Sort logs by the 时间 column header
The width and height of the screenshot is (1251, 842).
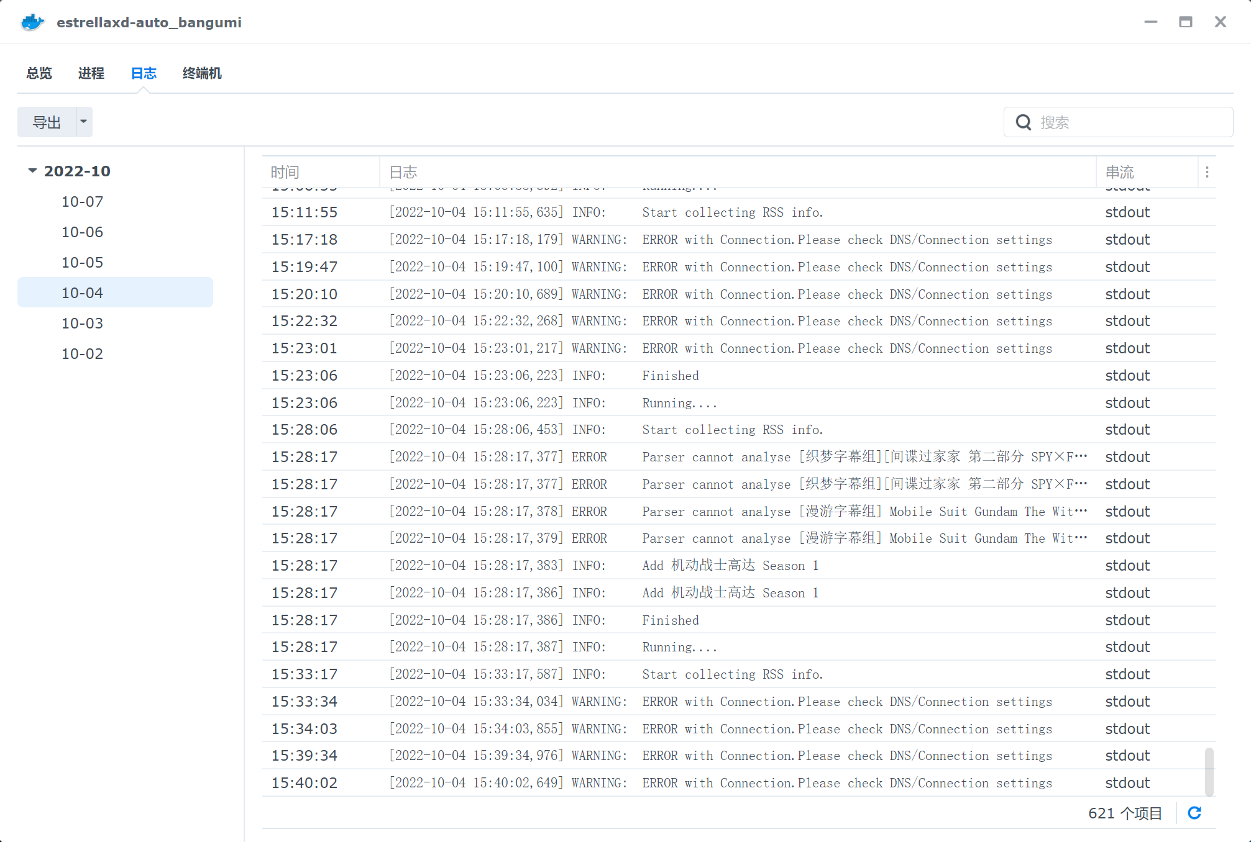click(285, 171)
